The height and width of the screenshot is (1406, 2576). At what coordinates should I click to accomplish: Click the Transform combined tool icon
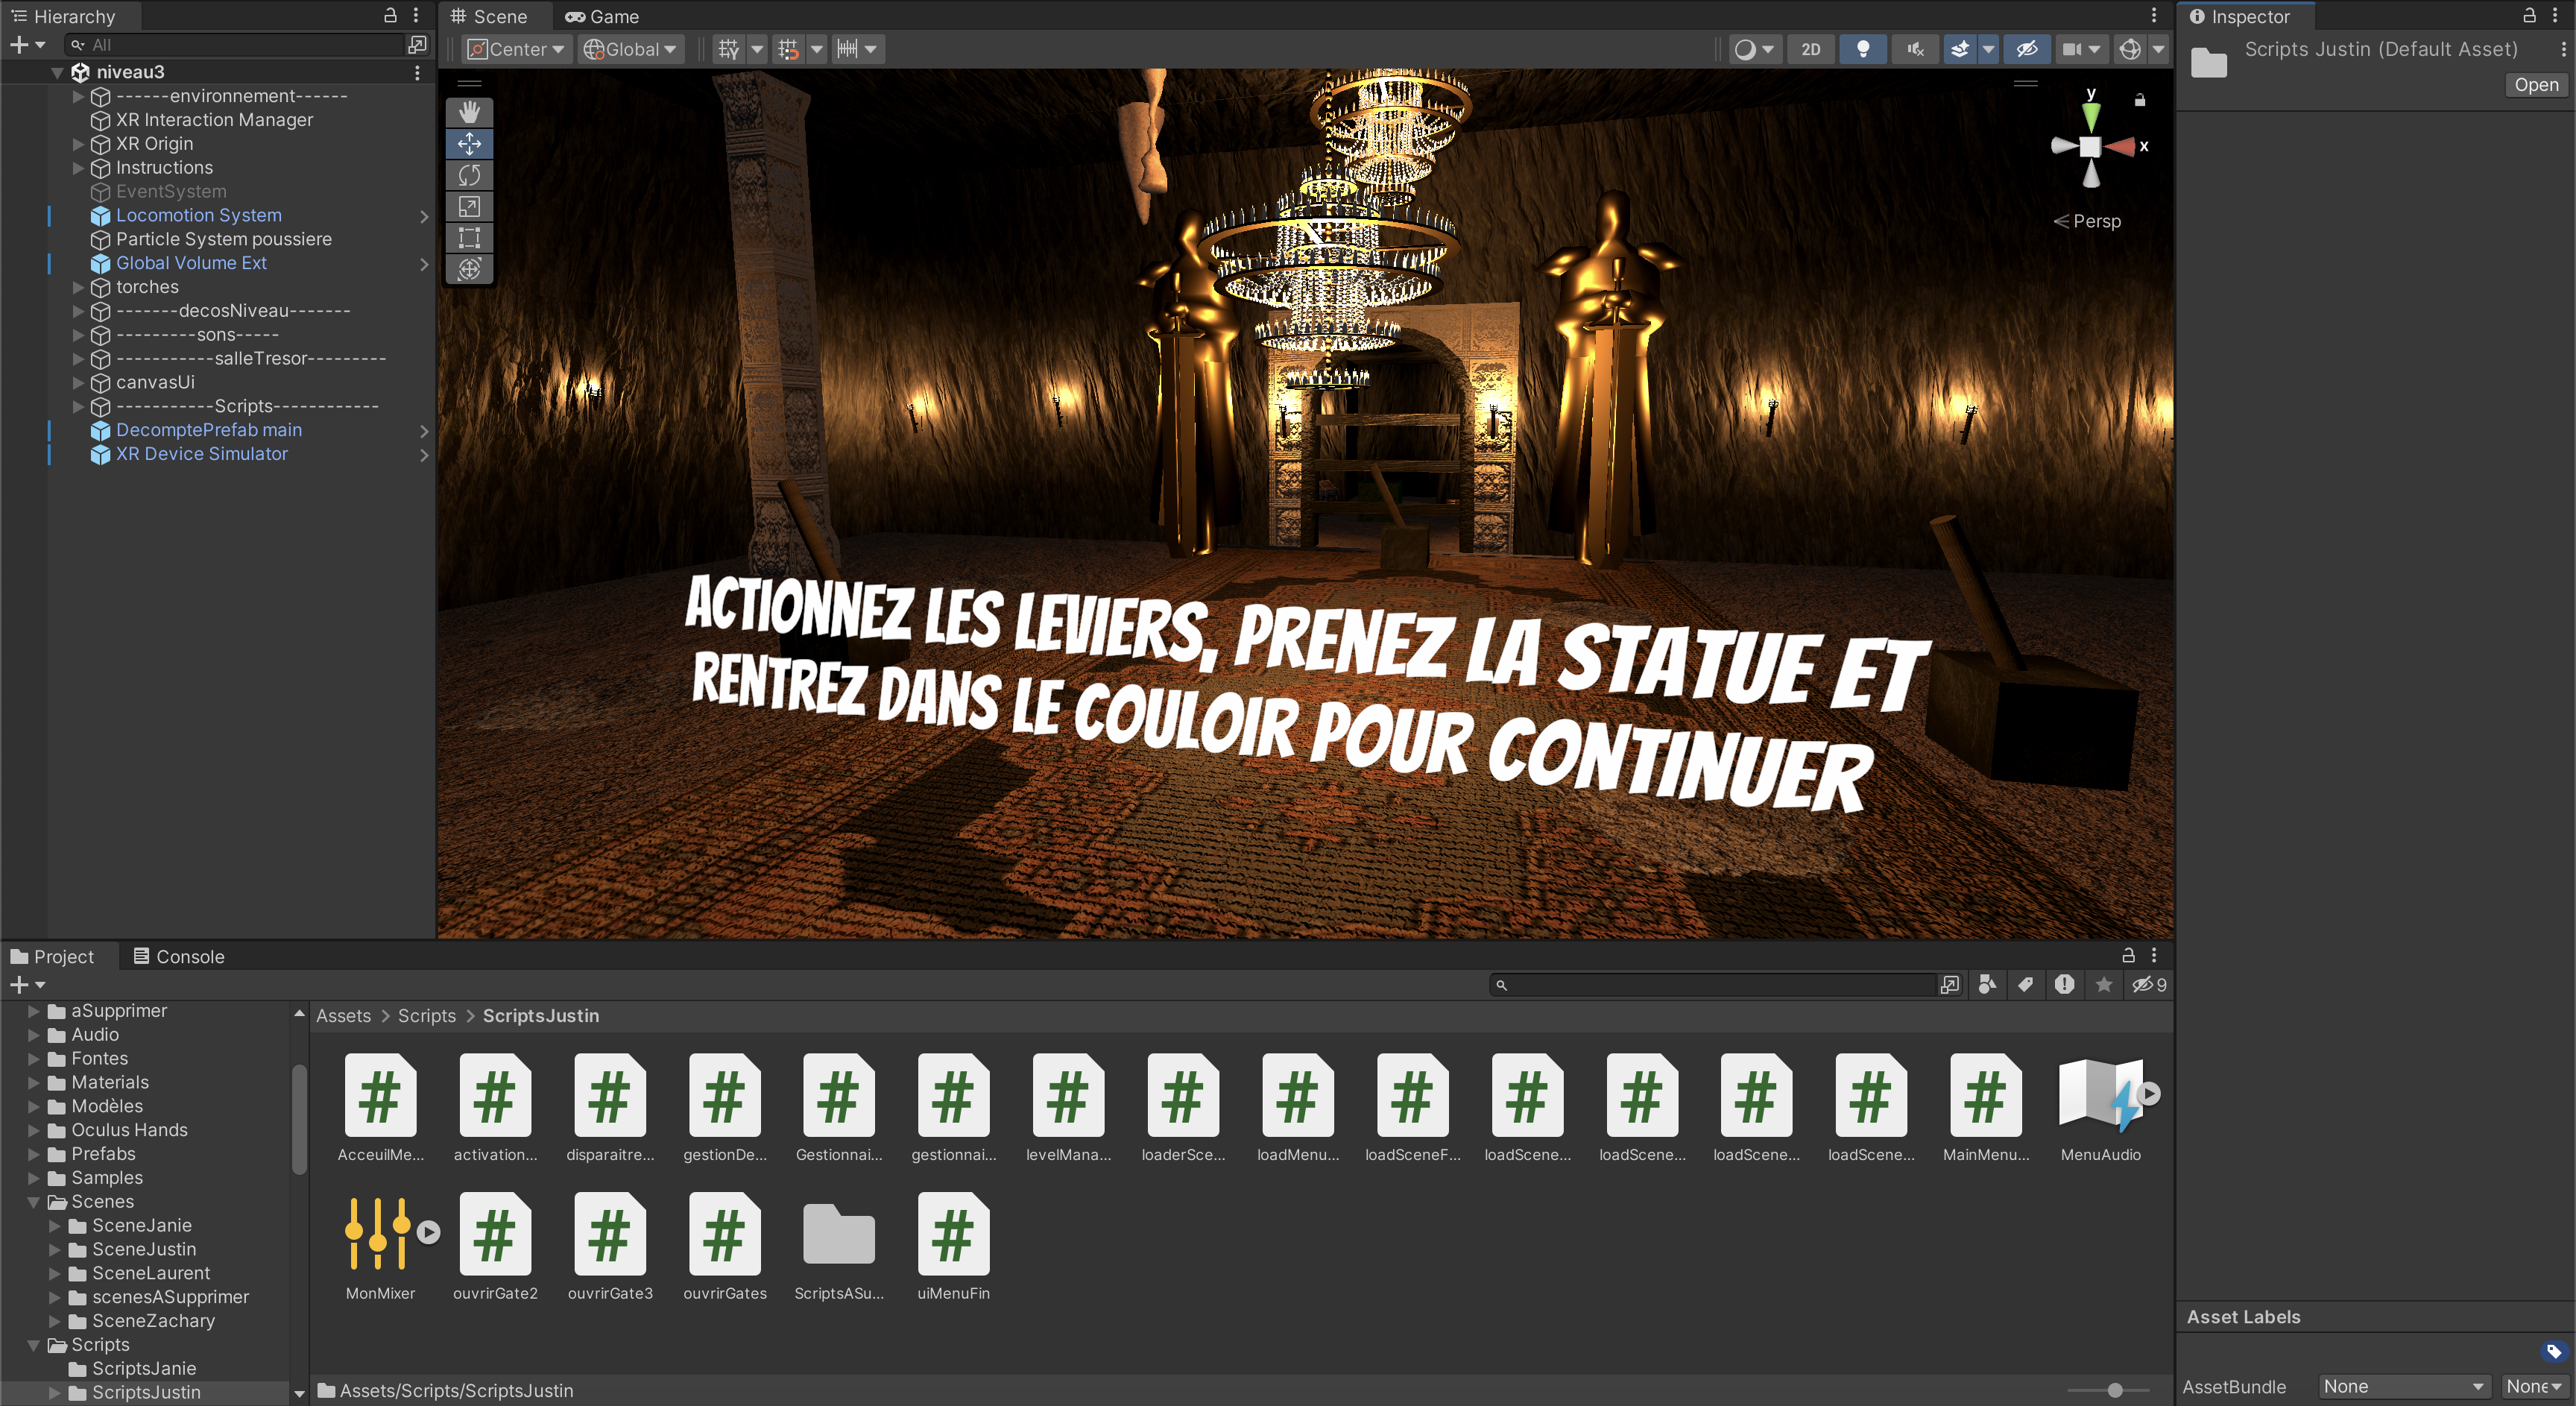point(469,269)
